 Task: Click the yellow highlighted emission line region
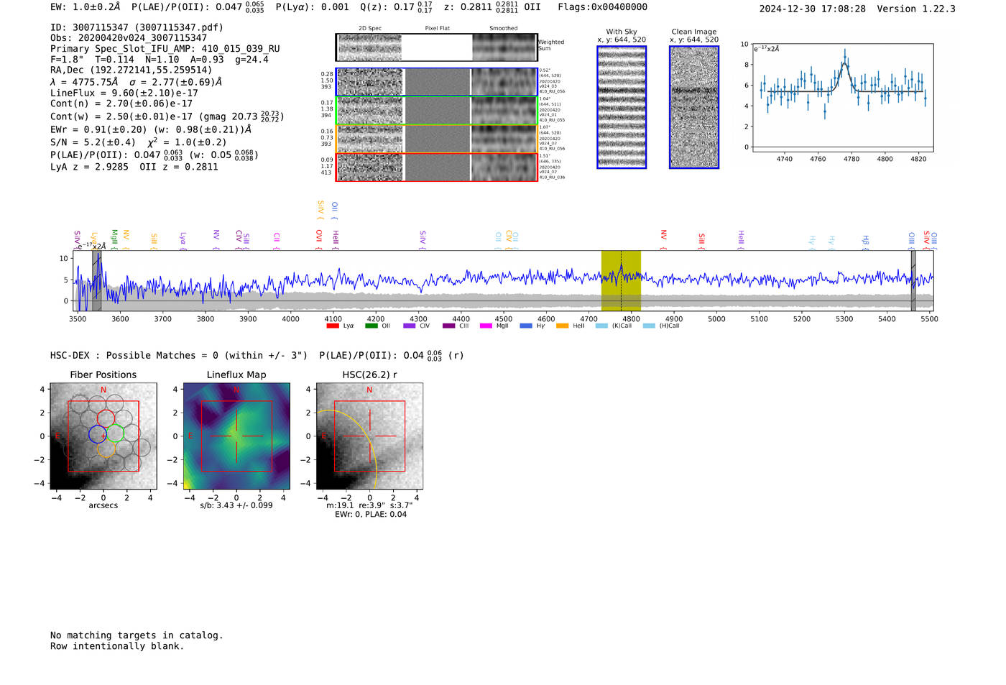pos(621,281)
